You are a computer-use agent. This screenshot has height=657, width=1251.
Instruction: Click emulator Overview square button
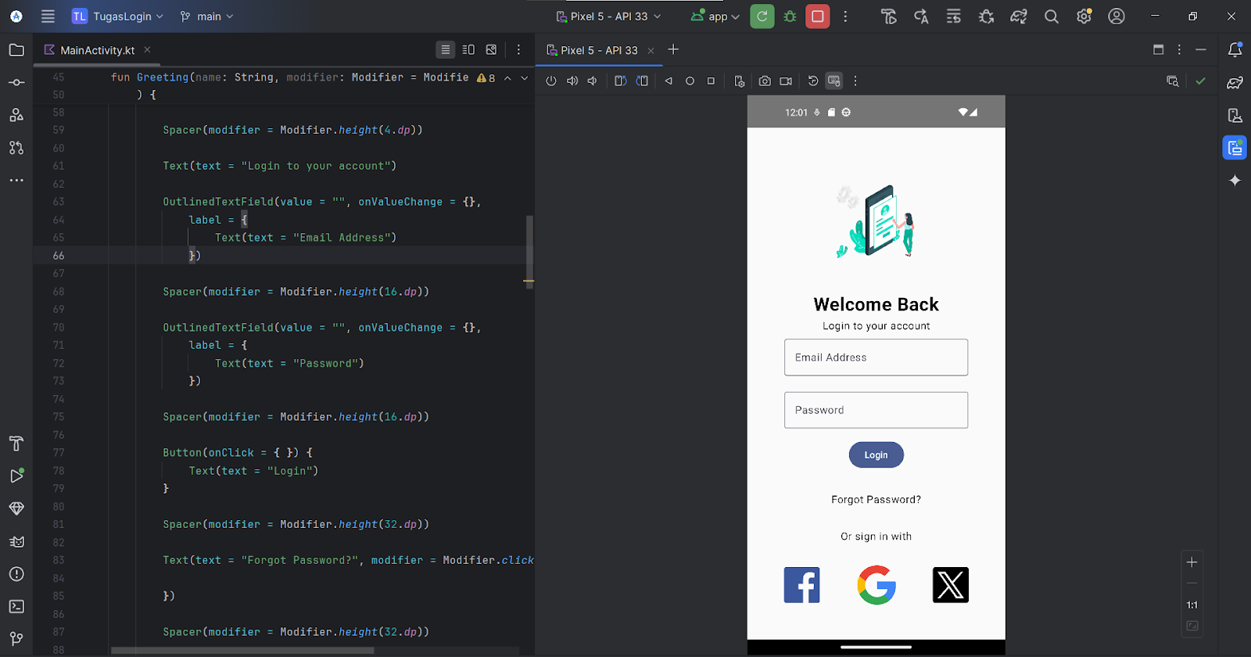tap(711, 81)
